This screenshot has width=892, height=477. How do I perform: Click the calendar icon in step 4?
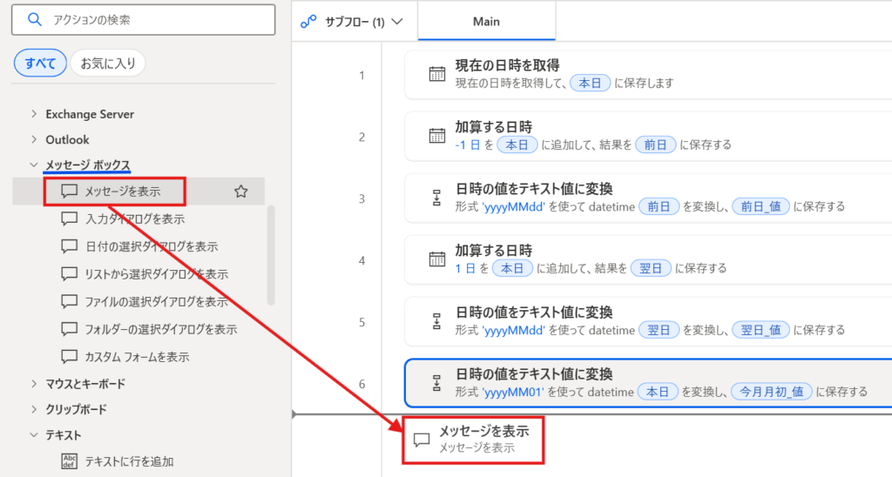coord(437,259)
